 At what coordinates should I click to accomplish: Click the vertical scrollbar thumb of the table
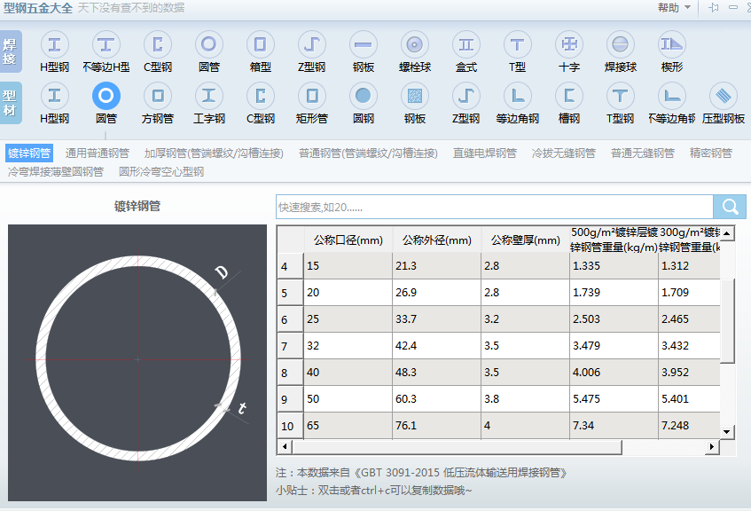(727, 321)
